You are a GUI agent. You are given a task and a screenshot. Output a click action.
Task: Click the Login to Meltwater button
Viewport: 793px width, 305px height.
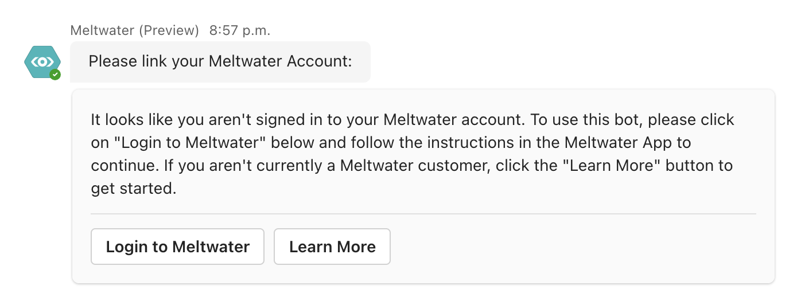pyautogui.click(x=177, y=247)
